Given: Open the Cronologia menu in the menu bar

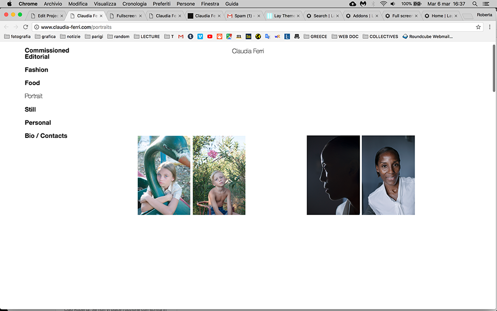Looking at the screenshot, I should tap(134, 3).
